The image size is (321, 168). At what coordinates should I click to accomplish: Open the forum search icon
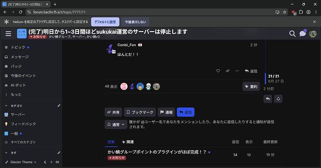(x=292, y=34)
